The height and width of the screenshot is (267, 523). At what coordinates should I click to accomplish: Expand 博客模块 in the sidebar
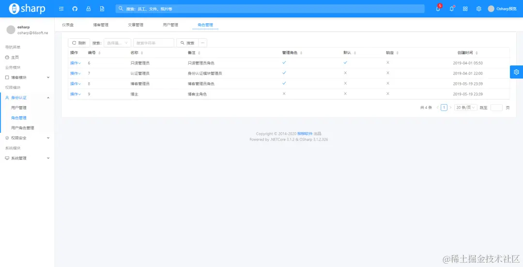tap(27, 78)
